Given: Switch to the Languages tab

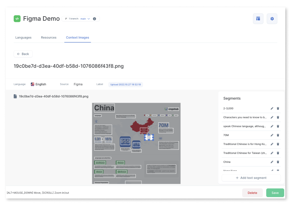Looking at the screenshot, I should 23,38.
